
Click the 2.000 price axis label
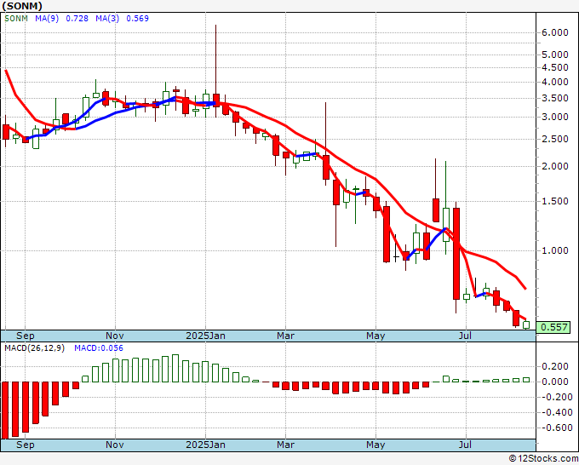pos(554,166)
